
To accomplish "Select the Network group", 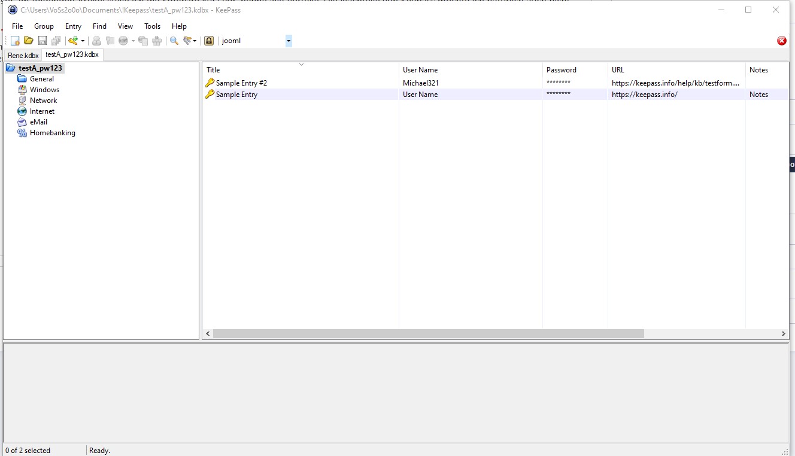I will [43, 101].
